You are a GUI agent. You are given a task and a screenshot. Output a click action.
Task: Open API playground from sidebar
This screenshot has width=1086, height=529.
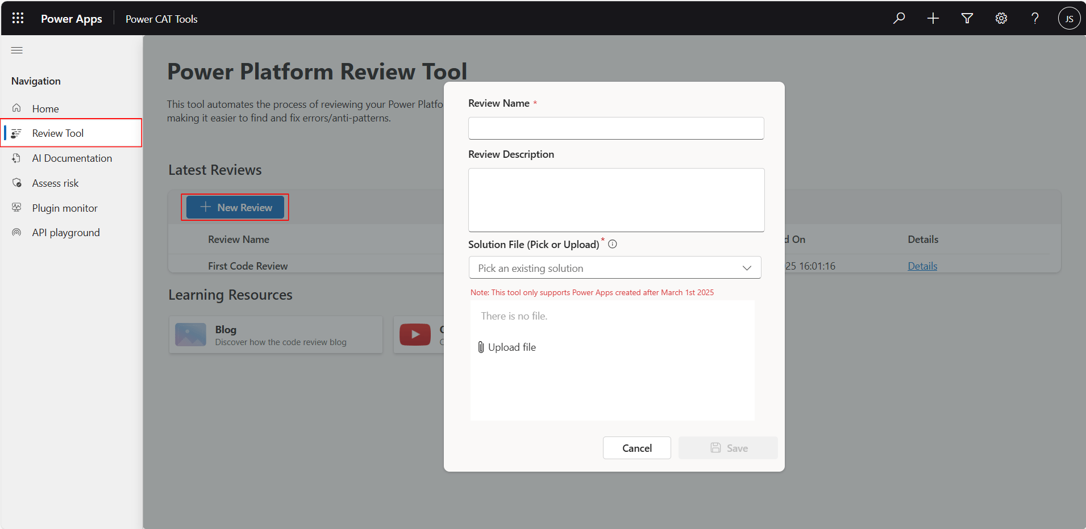(x=66, y=233)
